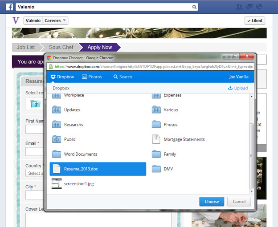Click the scrollbar down arrow
The width and height of the screenshot is (278, 227).
(251, 191)
